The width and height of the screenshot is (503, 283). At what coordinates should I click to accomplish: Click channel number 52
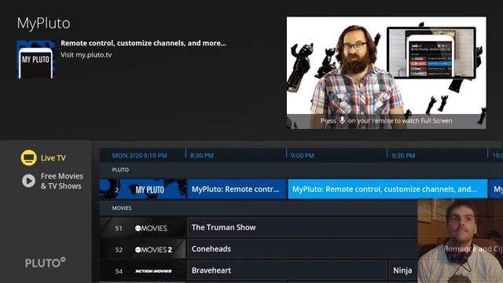pos(119,250)
